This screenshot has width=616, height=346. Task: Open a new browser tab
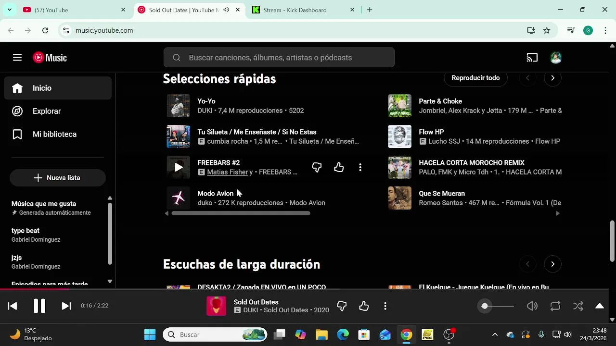(x=370, y=10)
